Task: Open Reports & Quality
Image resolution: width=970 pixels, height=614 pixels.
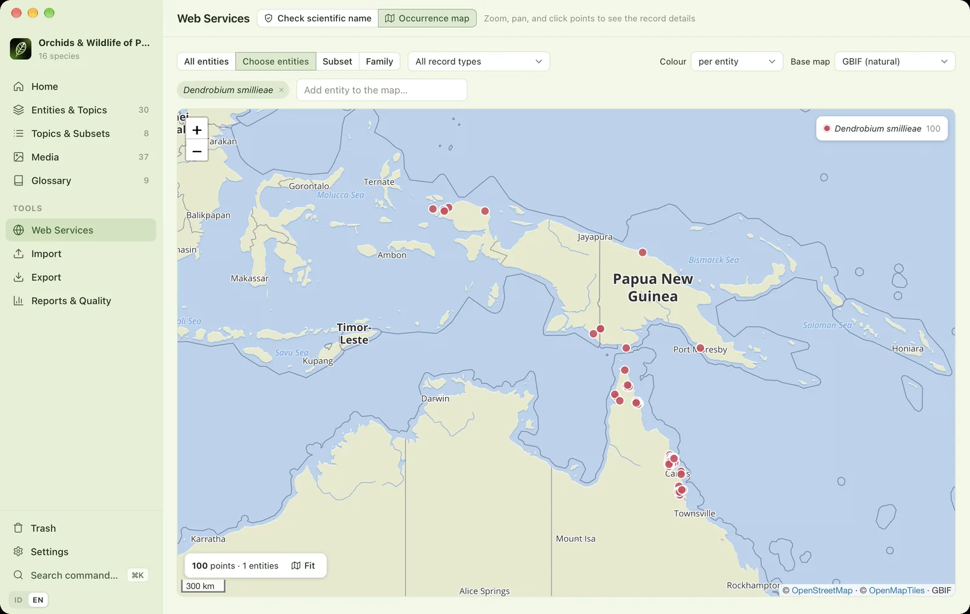Action: [x=81, y=301]
